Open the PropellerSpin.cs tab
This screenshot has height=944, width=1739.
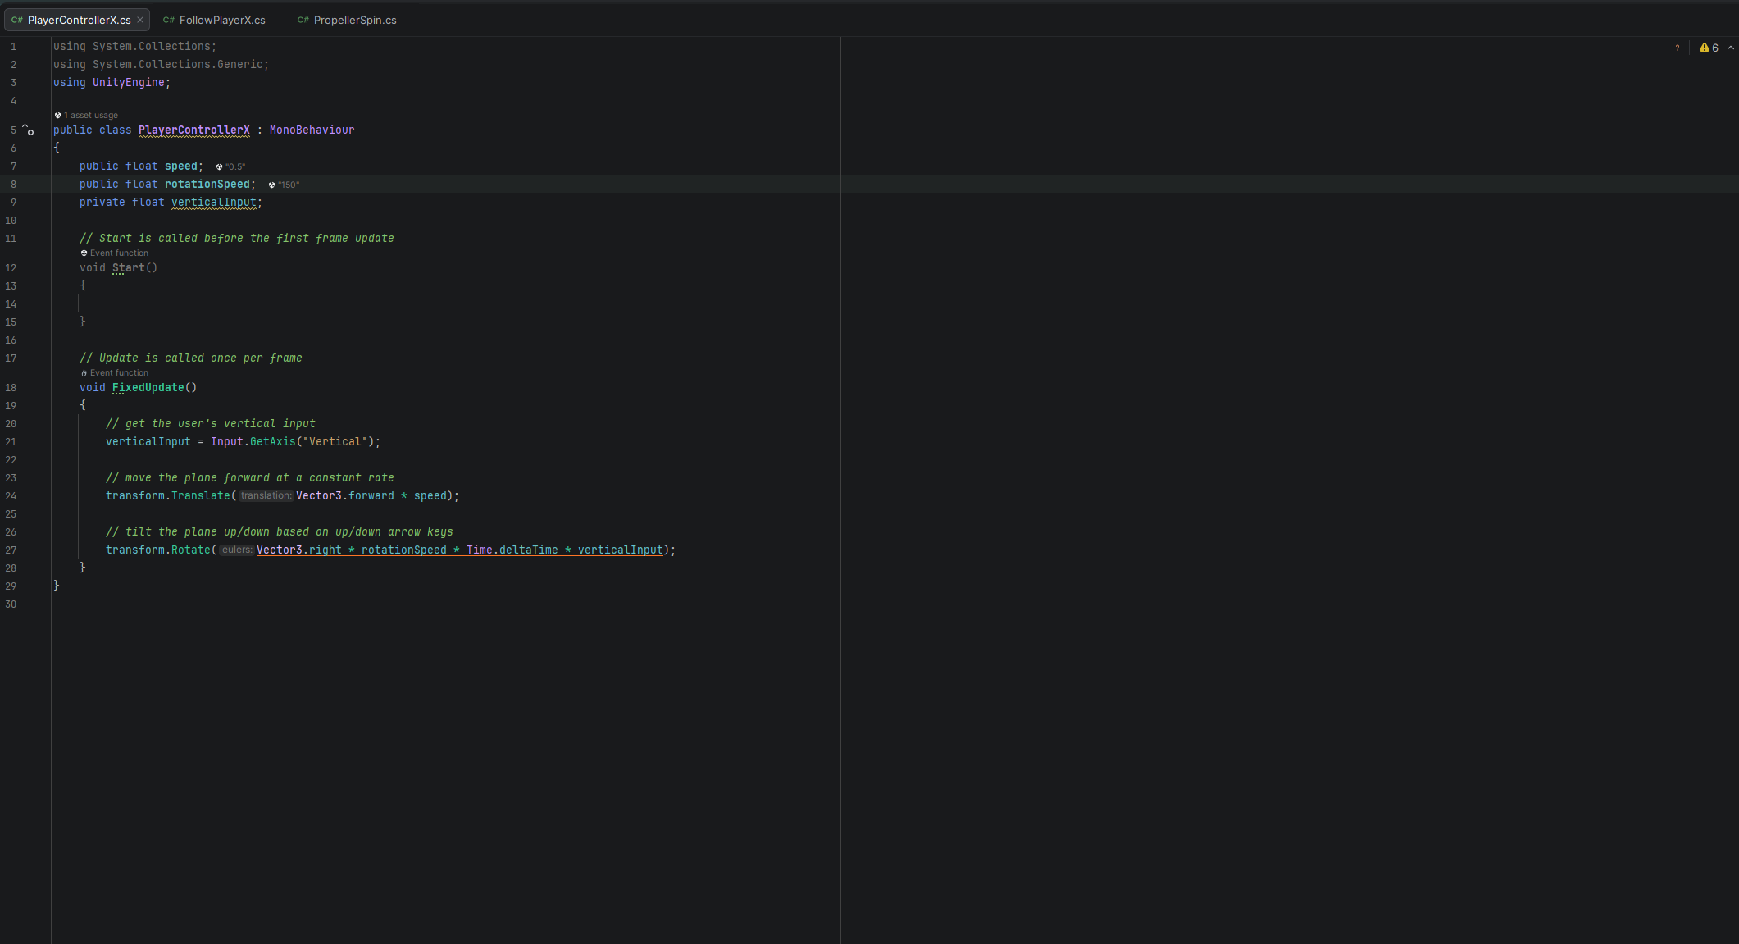click(x=354, y=20)
